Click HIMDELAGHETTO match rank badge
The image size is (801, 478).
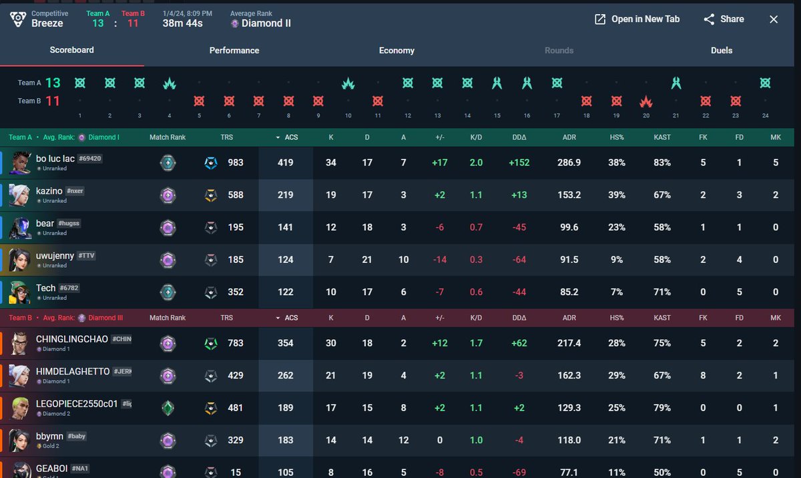(168, 375)
